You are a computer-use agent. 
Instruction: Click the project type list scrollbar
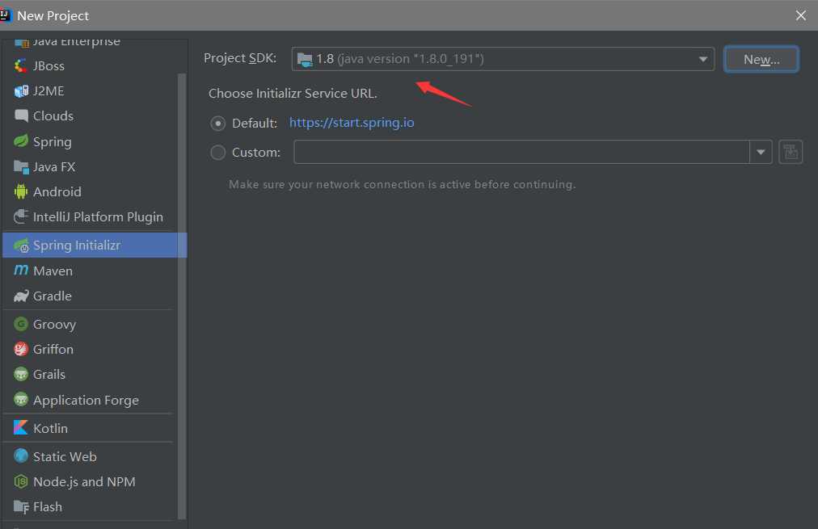[x=182, y=296]
